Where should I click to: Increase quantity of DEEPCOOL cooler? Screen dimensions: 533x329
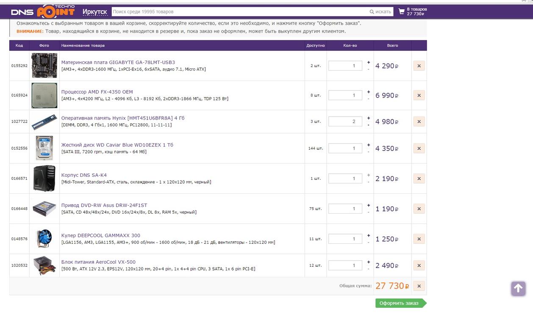point(369,235)
